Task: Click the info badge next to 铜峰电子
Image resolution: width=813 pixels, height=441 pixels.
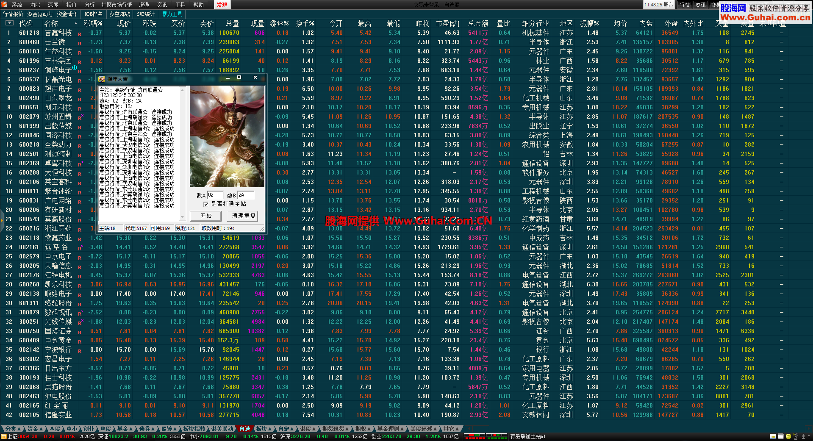Action: (x=75, y=68)
